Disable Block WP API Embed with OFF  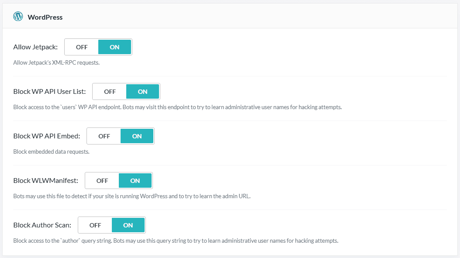(x=104, y=136)
